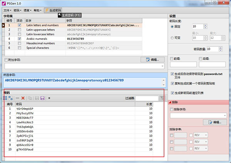Enable the Special characters charset checkbox
231x163 pixels.
tap(19, 48)
